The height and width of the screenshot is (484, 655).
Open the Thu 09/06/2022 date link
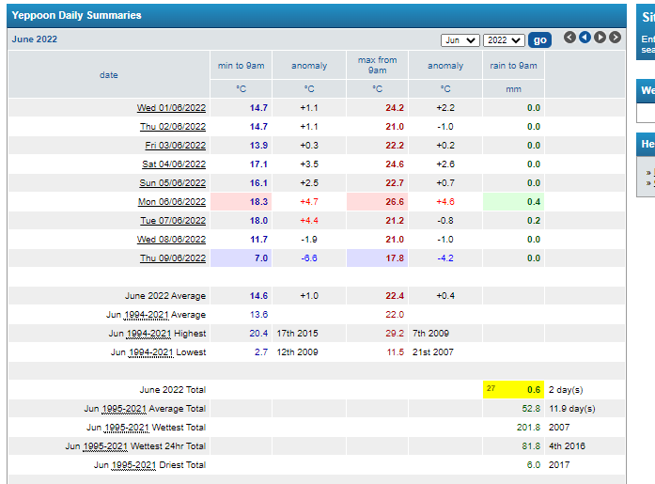coord(172,258)
